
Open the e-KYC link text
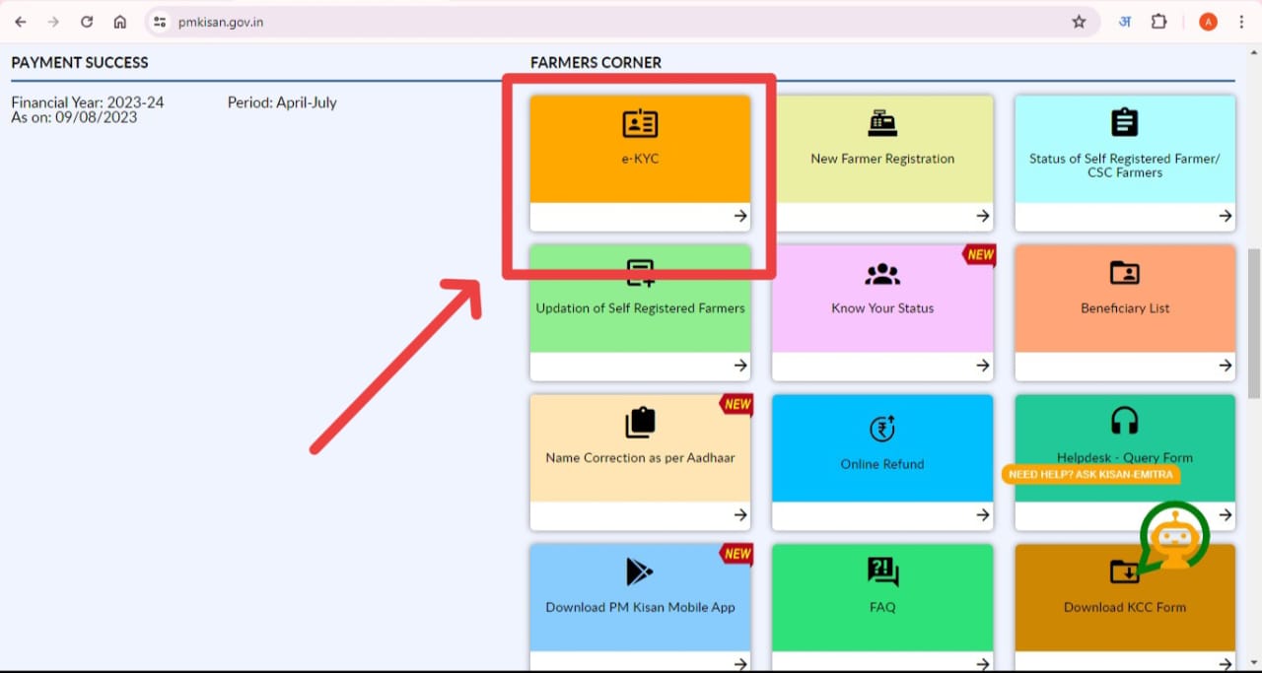[640, 158]
